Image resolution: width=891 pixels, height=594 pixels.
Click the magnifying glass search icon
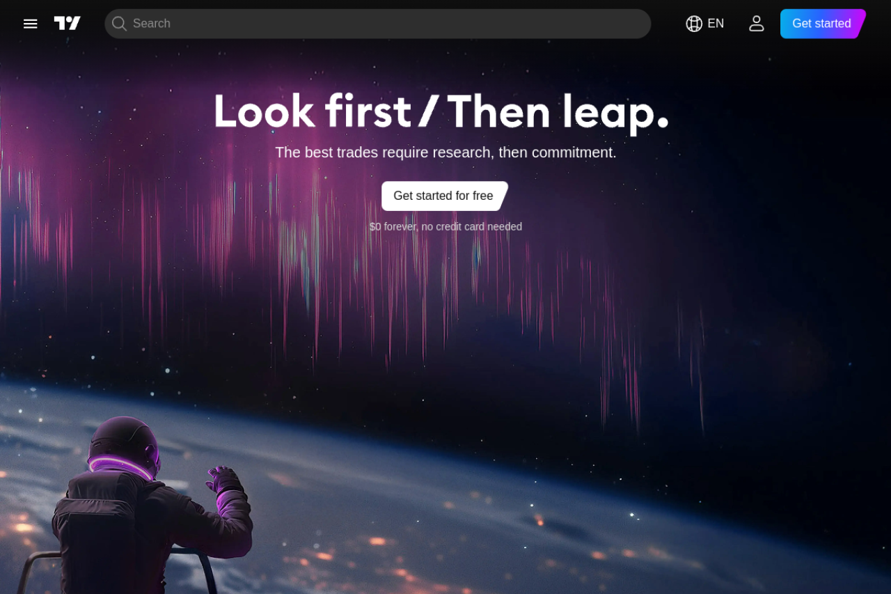[x=119, y=24]
